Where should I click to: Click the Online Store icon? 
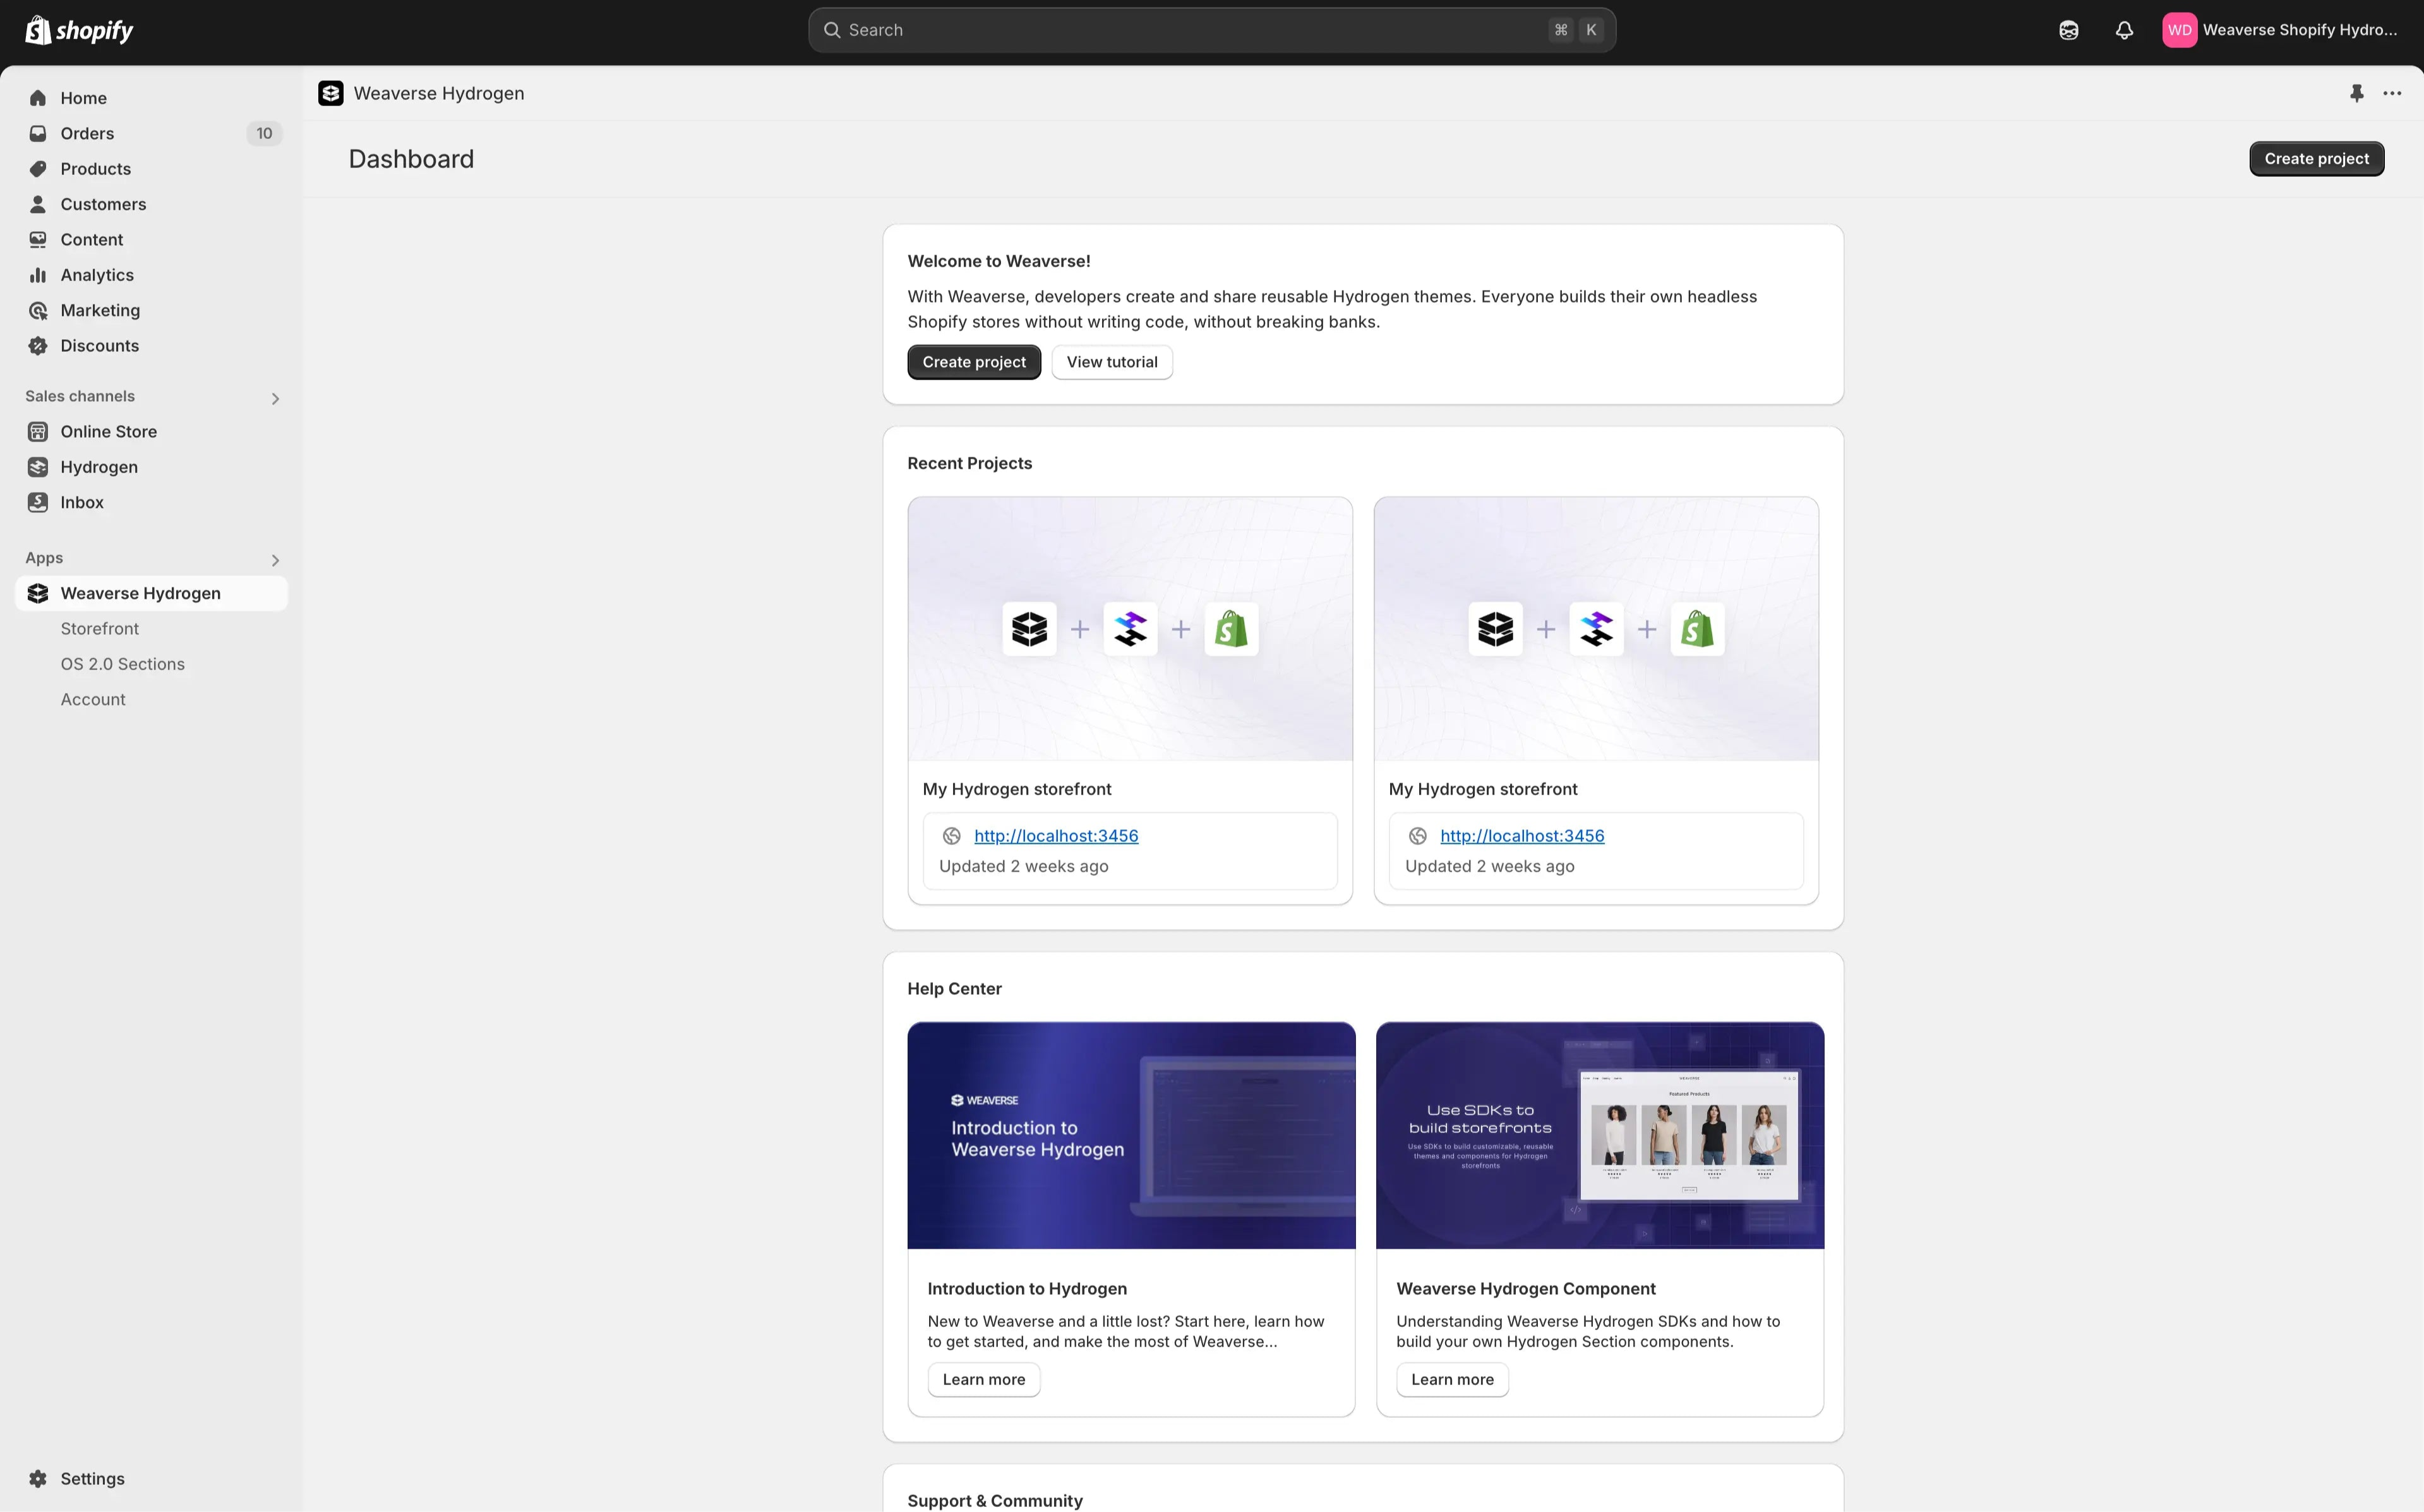pos(38,432)
